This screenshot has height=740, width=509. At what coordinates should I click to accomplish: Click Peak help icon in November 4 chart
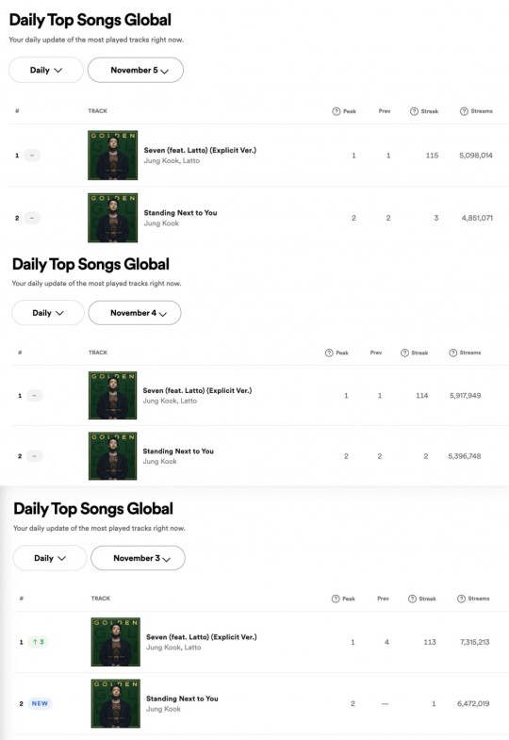point(329,353)
